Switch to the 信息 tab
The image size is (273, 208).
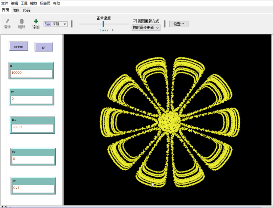point(16,10)
